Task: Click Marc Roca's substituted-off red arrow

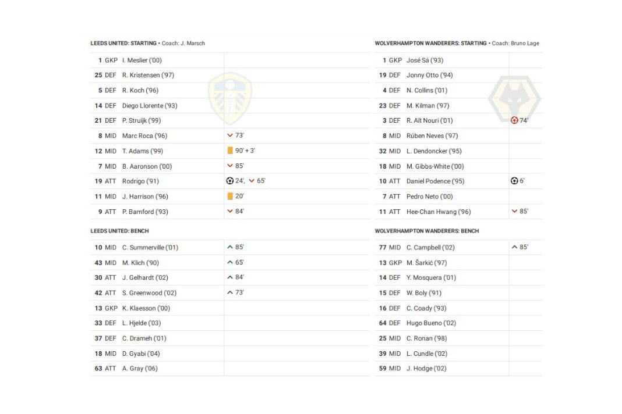Action: [230, 135]
